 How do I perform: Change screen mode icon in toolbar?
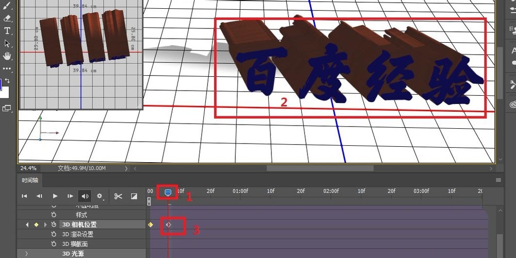point(7,108)
